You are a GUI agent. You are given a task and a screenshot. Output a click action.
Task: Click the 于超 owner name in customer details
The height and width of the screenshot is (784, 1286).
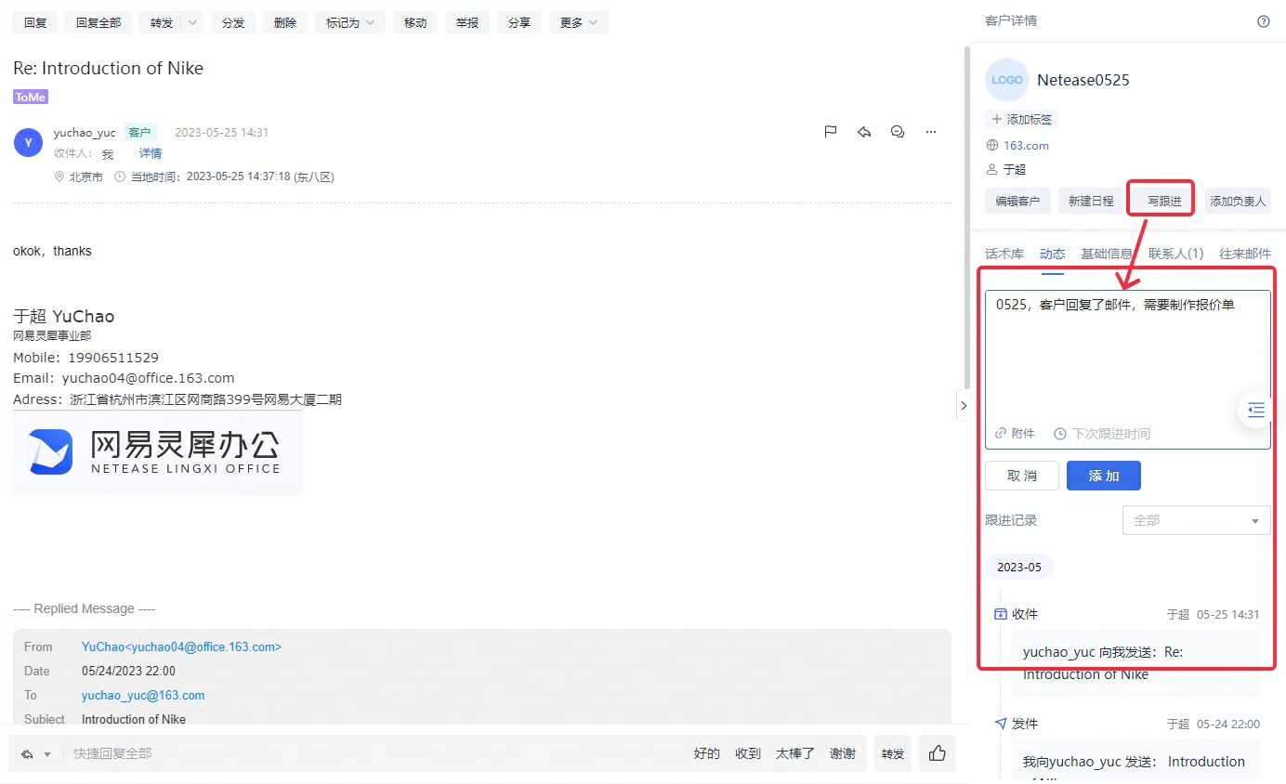1015,169
